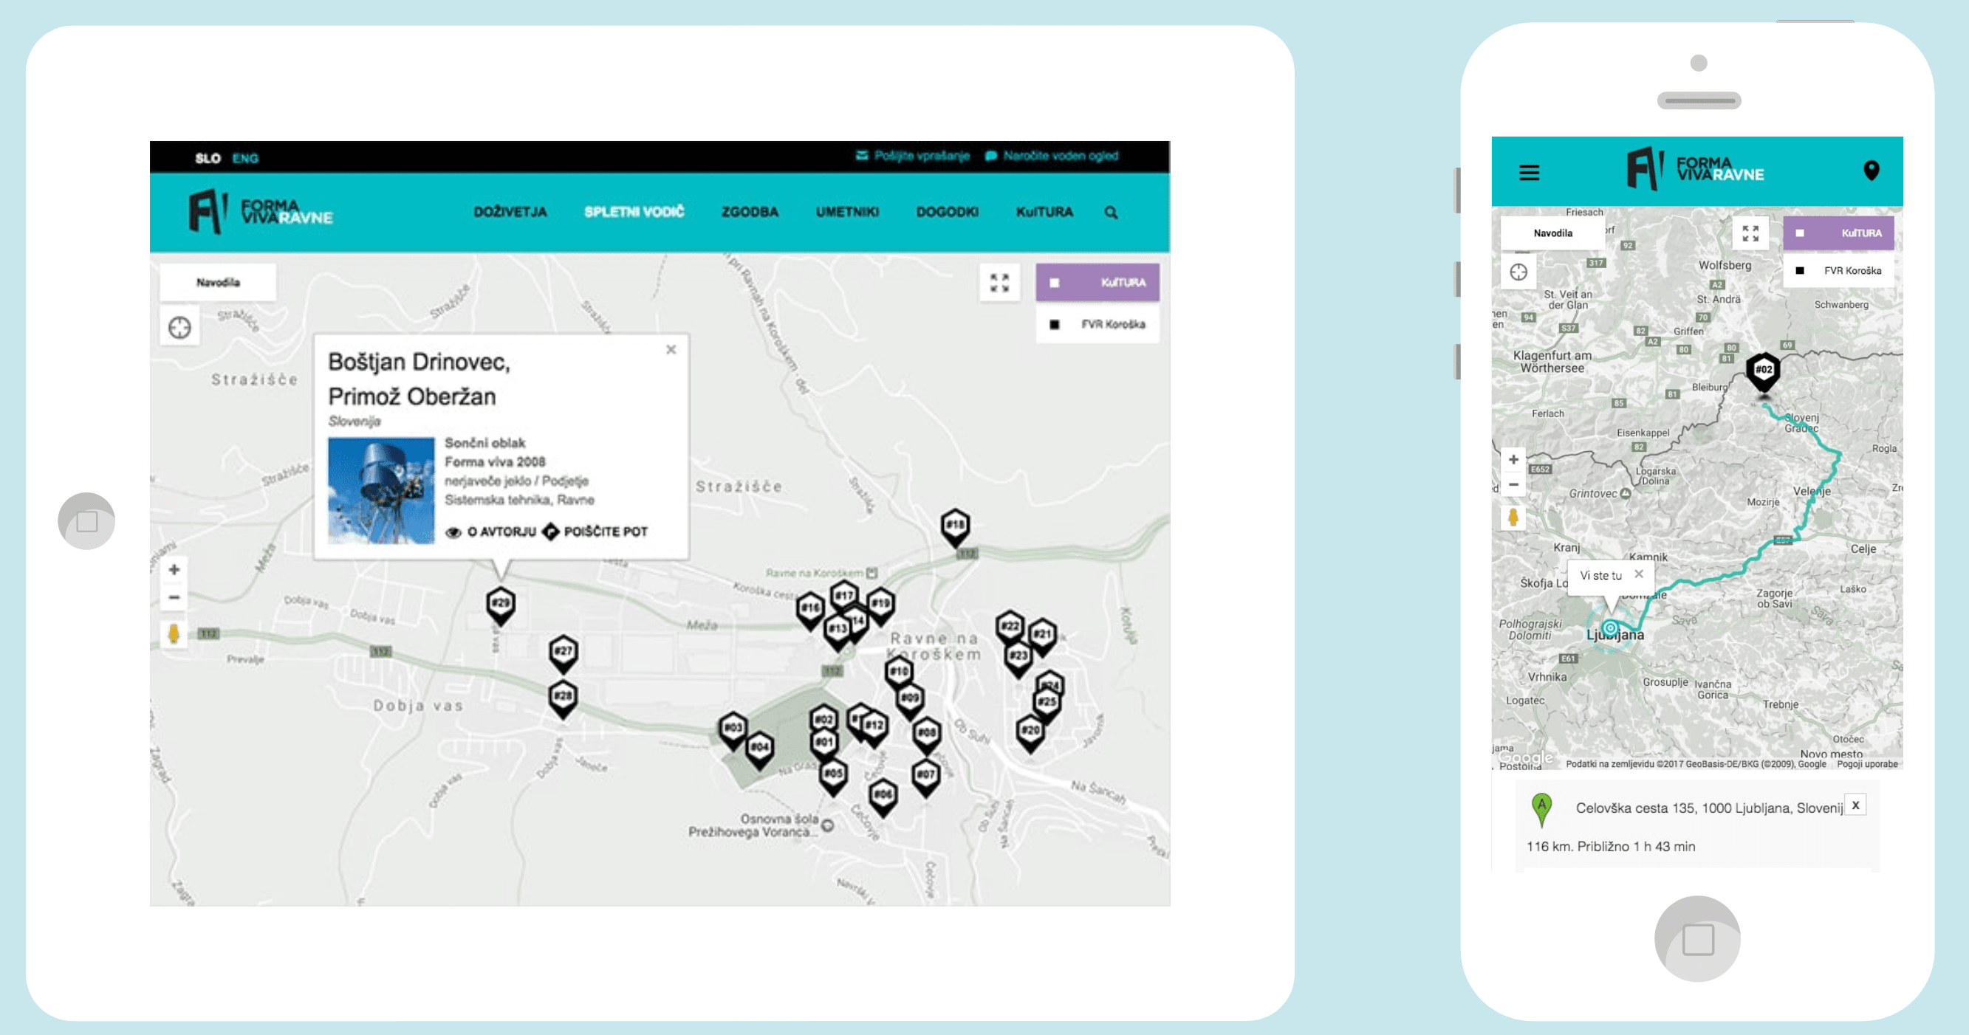This screenshot has height=1035, width=1969.
Task: Open the hamburger menu on the mobile view
Action: (x=1529, y=173)
